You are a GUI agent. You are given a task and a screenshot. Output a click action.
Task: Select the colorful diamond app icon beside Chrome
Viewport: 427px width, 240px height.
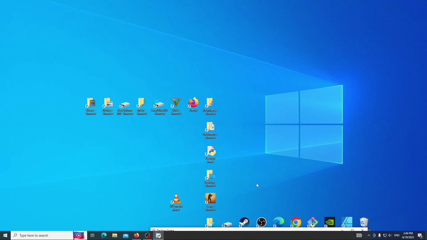[x=312, y=222]
